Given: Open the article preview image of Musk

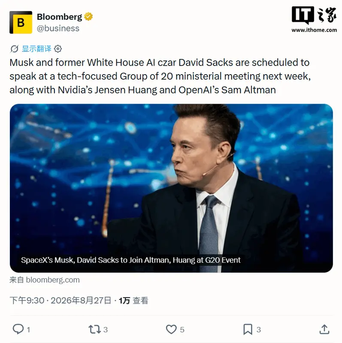Looking at the screenshot, I should [171, 188].
